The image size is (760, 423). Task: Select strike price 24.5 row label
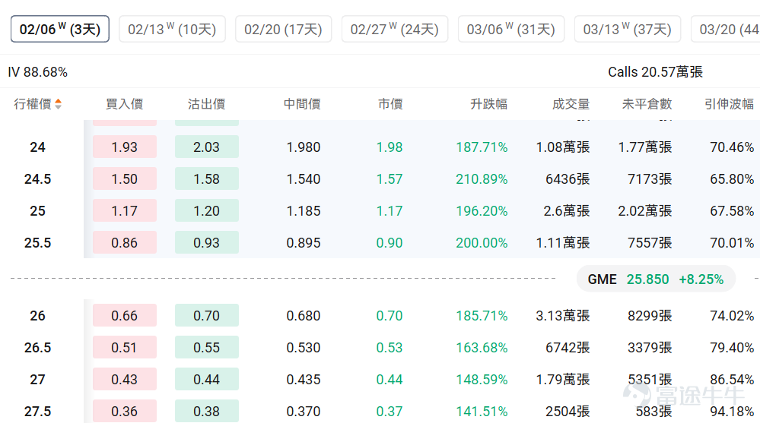pyautogui.click(x=38, y=179)
